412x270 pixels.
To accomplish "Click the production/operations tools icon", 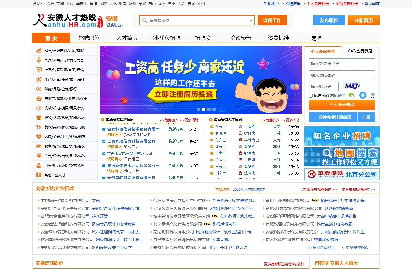I will pos(38,80).
